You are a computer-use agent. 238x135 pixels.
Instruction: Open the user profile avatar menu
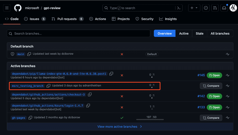coord(233,8)
